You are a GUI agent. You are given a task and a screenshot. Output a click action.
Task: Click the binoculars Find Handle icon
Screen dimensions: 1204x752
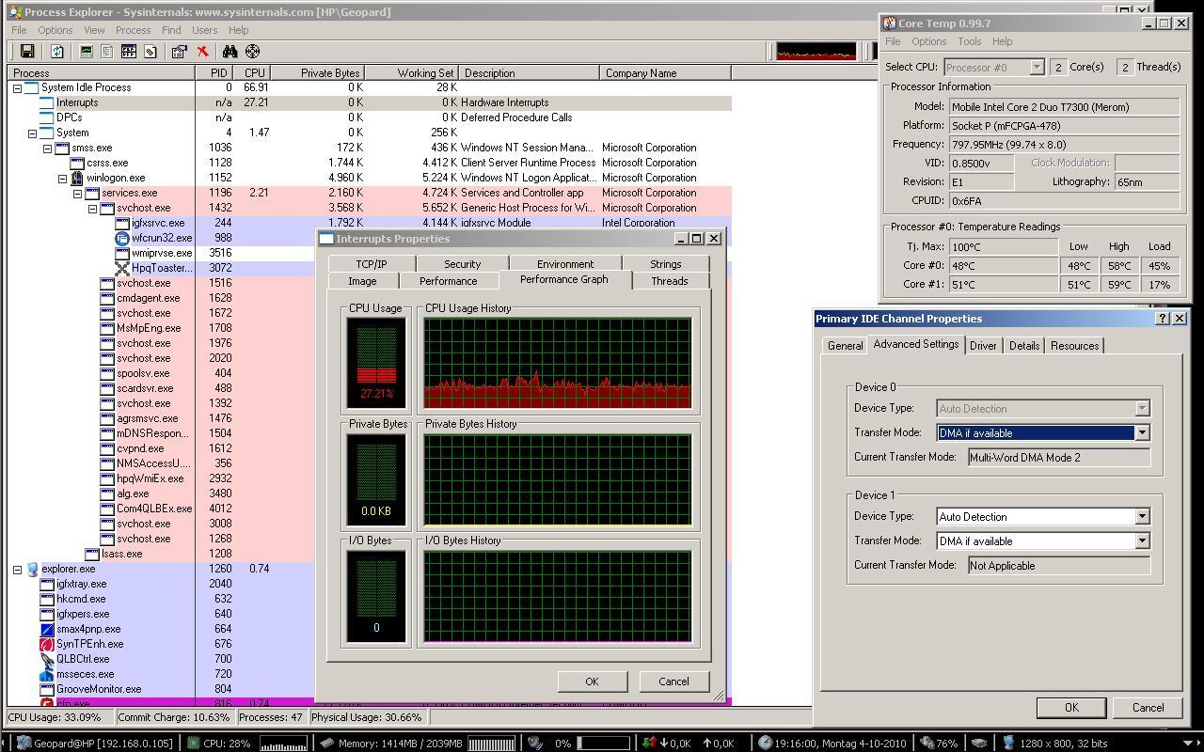pyautogui.click(x=230, y=52)
